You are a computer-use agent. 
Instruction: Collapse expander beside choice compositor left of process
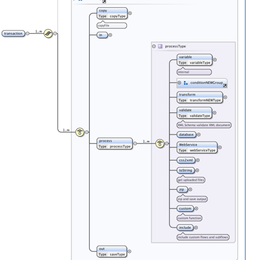(x=87, y=132)
